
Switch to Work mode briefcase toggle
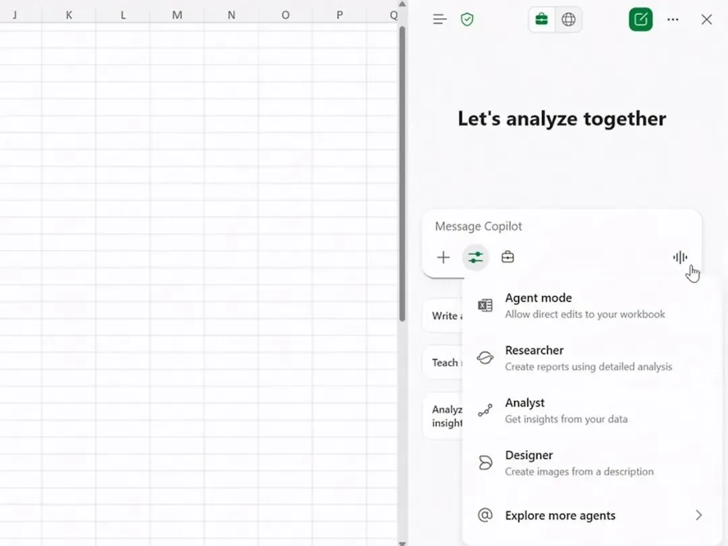pyautogui.click(x=542, y=20)
